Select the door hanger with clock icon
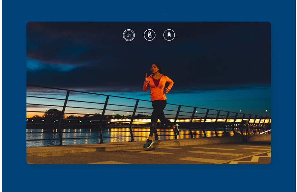The image size is (297, 192). 150,35
